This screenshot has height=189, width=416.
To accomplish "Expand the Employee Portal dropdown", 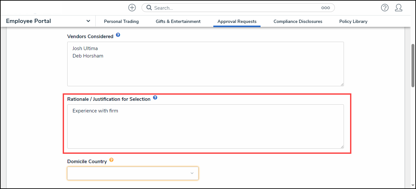I will coord(88,21).
